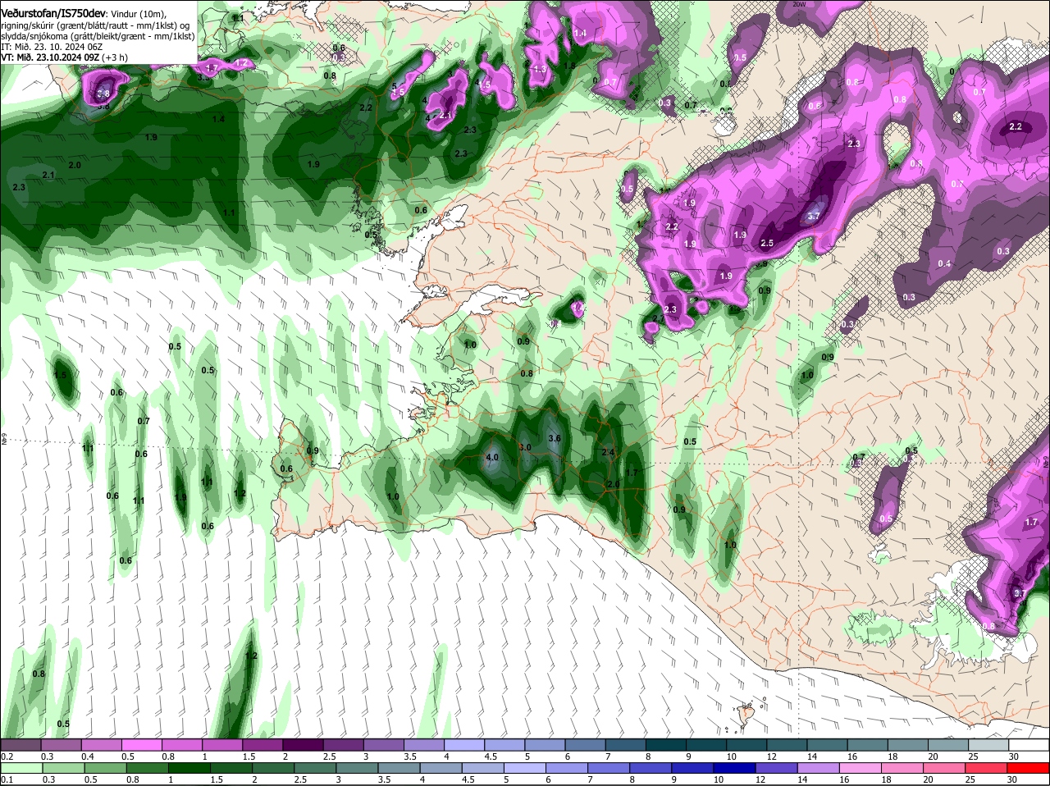
Task: Click the '0.1' label in the bottom legend
Action: tap(7, 779)
